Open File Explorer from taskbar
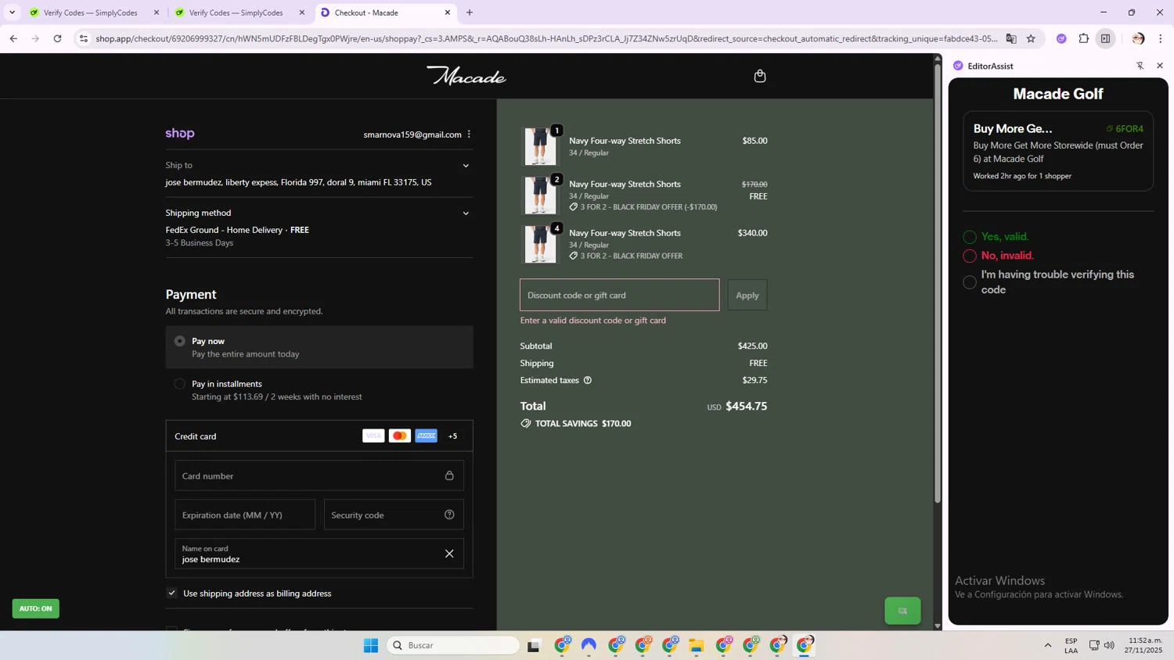The width and height of the screenshot is (1174, 660). (697, 645)
